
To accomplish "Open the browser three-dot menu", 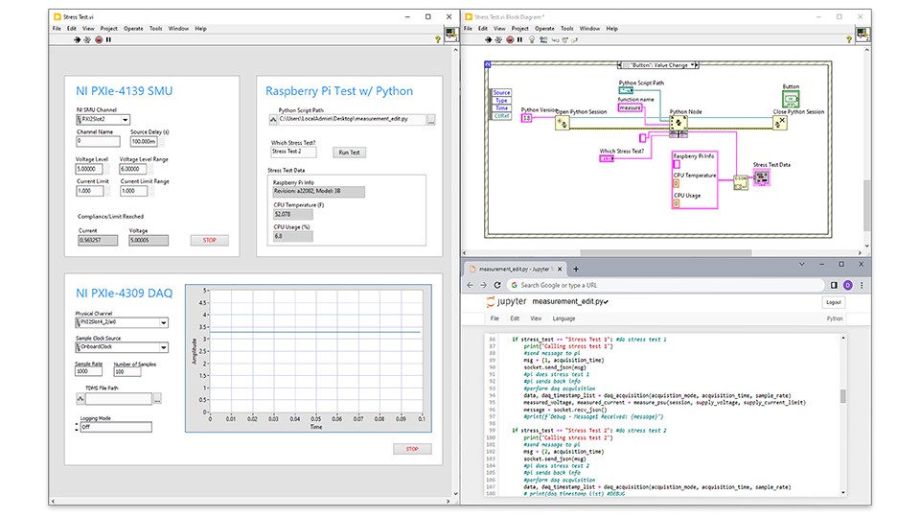I will tap(862, 285).
